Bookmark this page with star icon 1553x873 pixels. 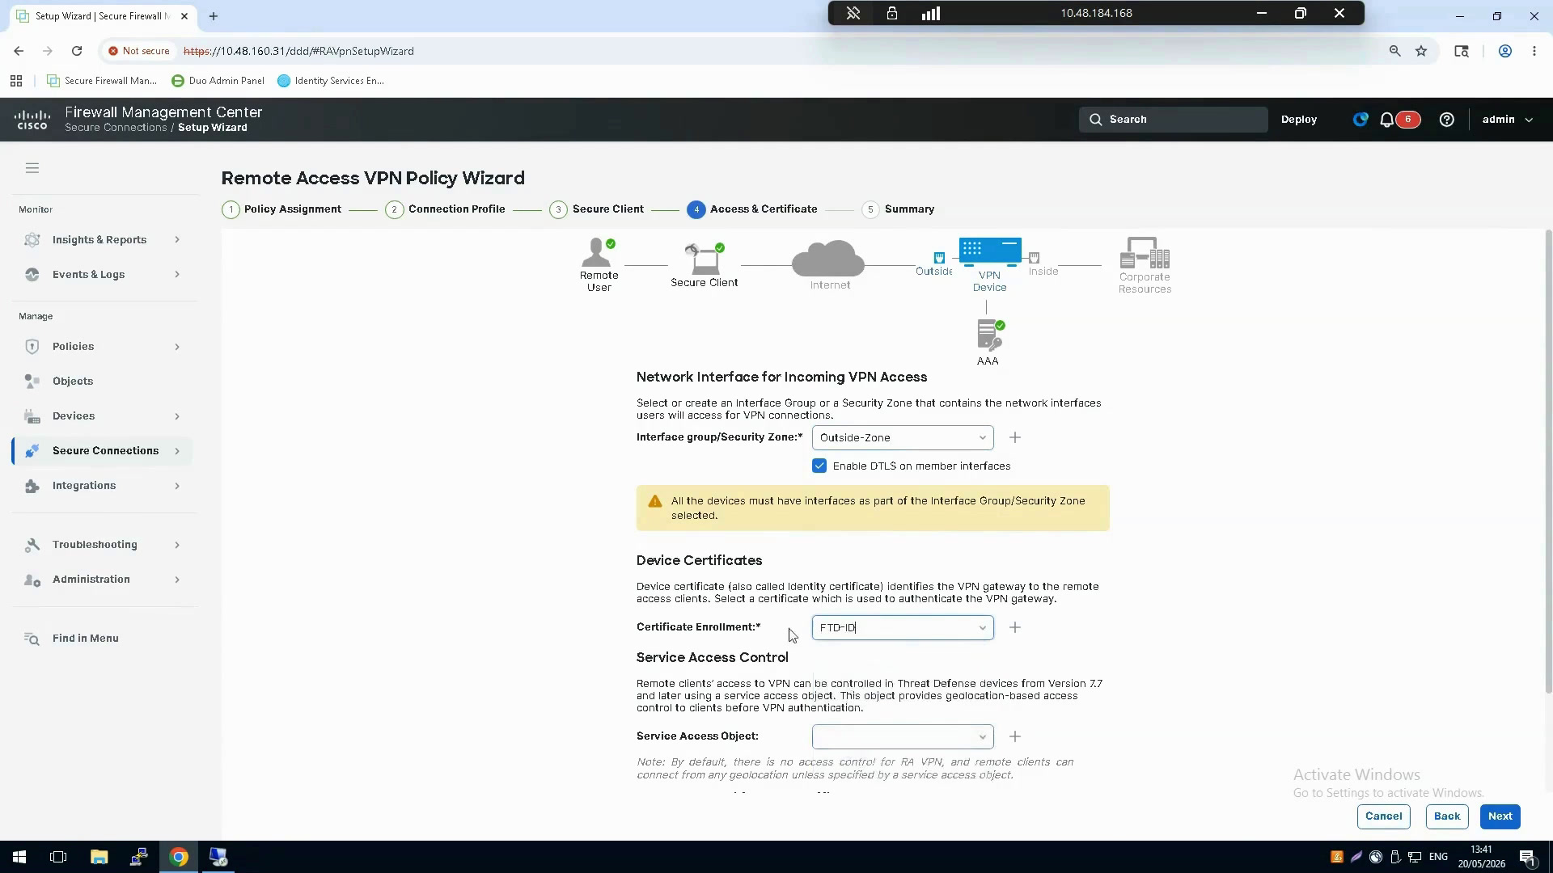pyautogui.click(x=1421, y=51)
